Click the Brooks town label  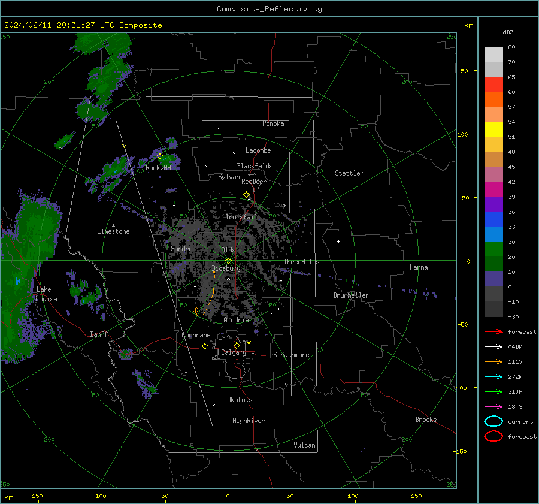(426, 420)
